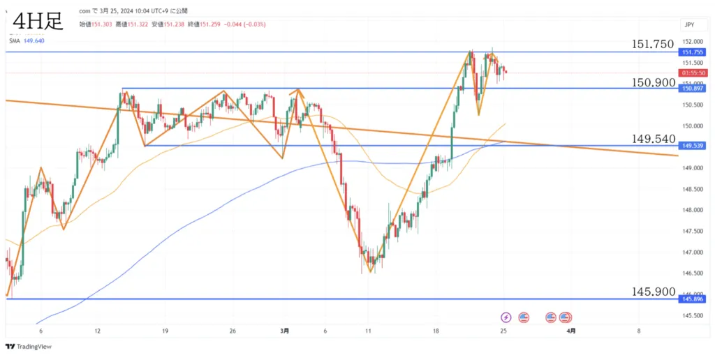The height and width of the screenshot is (355, 715).
Task: Select the 145.900 horizontal support line
Action: [342, 299]
